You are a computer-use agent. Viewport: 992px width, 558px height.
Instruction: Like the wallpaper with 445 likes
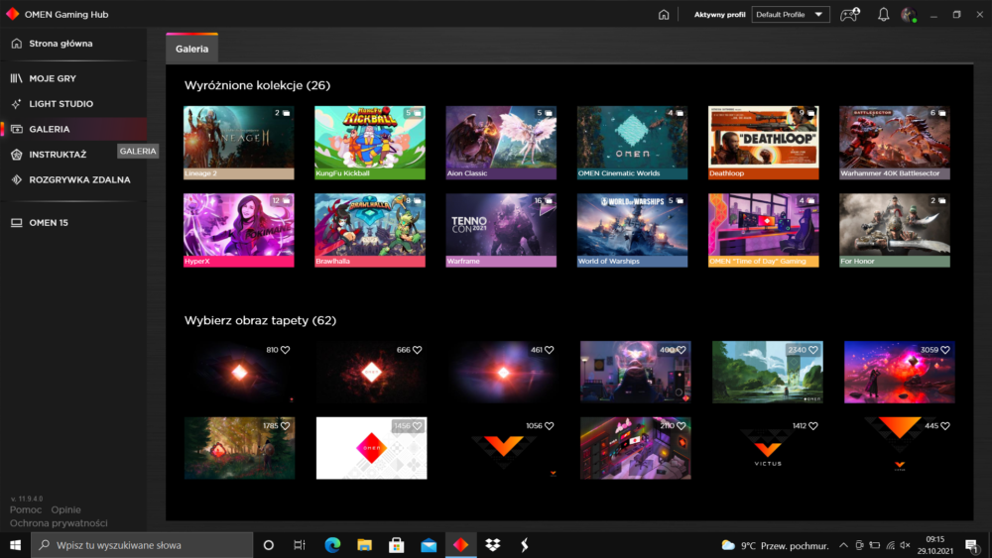tap(945, 426)
